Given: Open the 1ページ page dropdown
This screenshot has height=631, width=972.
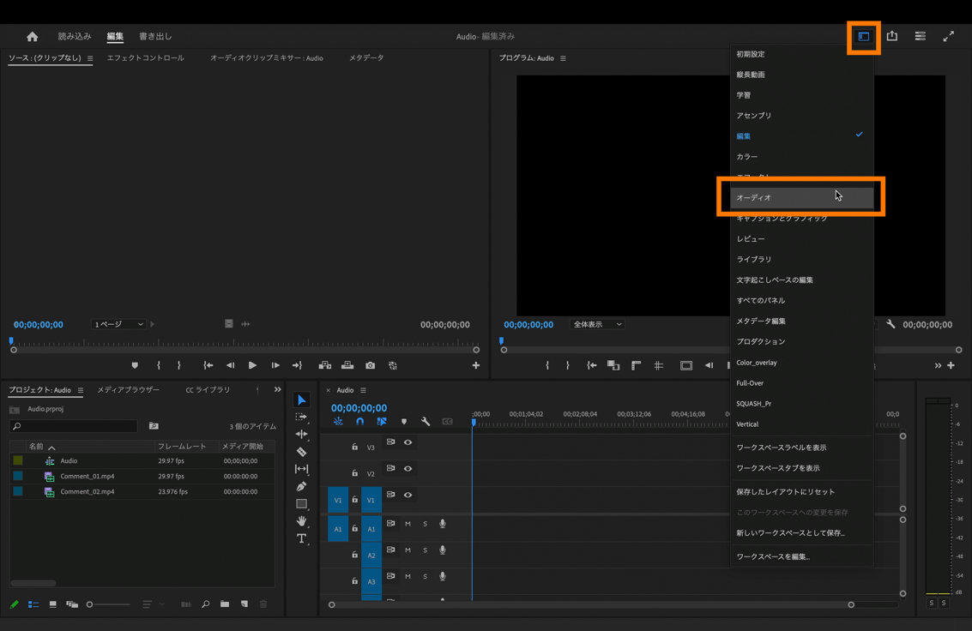Looking at the screenshot, I should pyautogui.click(x=118, y=324).
